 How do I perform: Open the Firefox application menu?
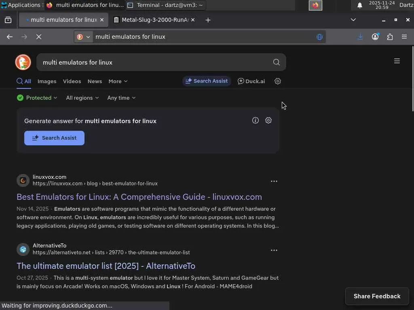[x=404, y=37]
